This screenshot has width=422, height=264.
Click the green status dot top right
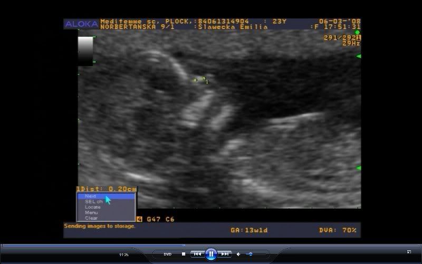[x=358, y=32]
